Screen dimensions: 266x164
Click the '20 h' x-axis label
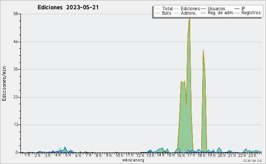click(222, 155)
